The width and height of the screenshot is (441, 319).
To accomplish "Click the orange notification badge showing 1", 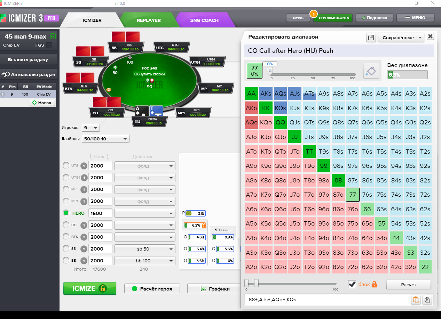I will click(x=313, y=15).
